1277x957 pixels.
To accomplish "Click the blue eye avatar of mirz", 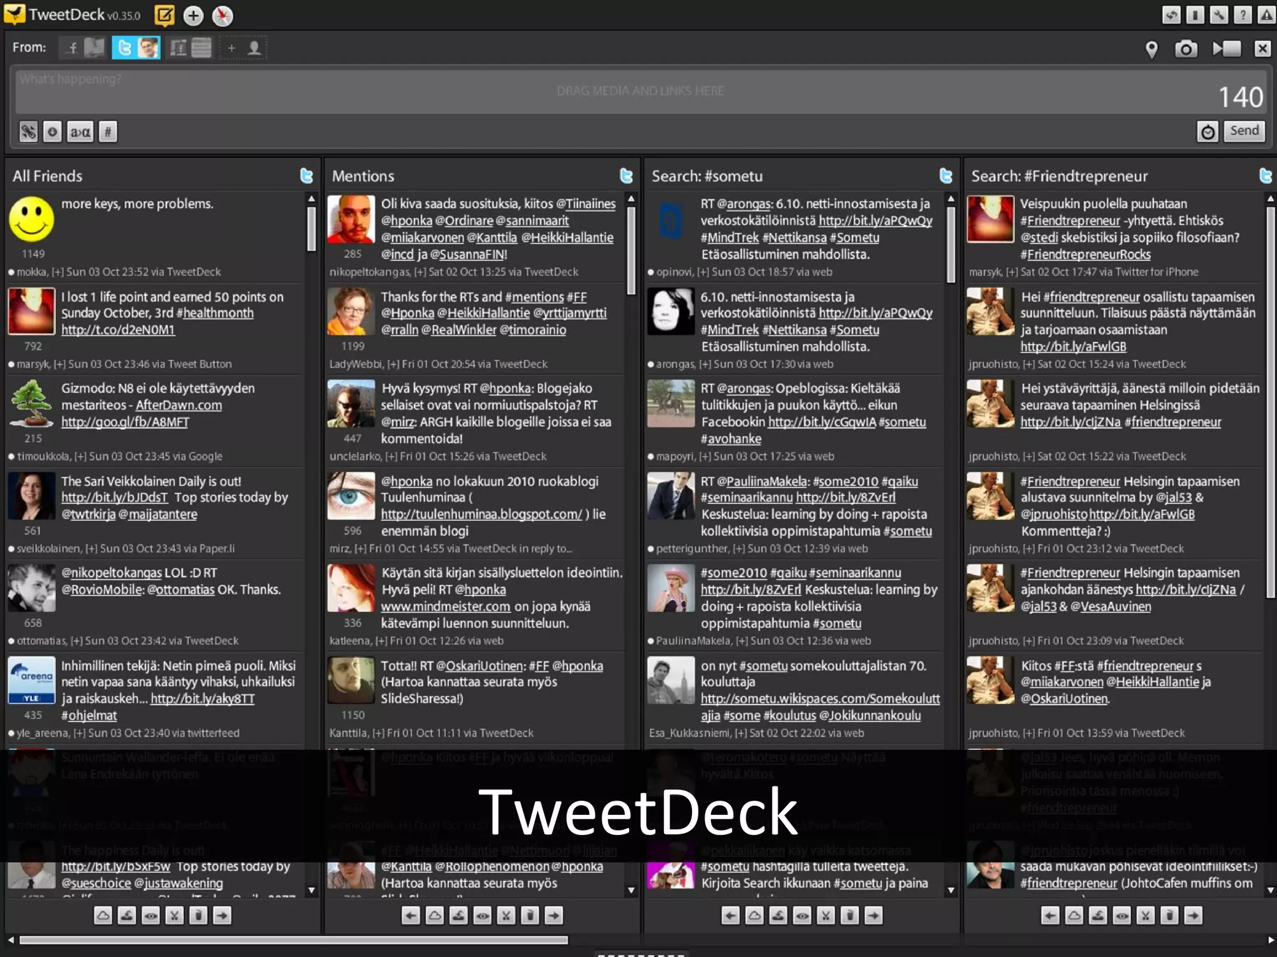I will tap(351, 496).
